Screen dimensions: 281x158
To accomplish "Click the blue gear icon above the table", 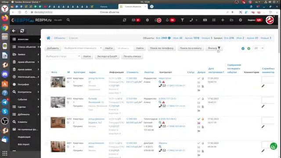I will [x=243, y=48].
